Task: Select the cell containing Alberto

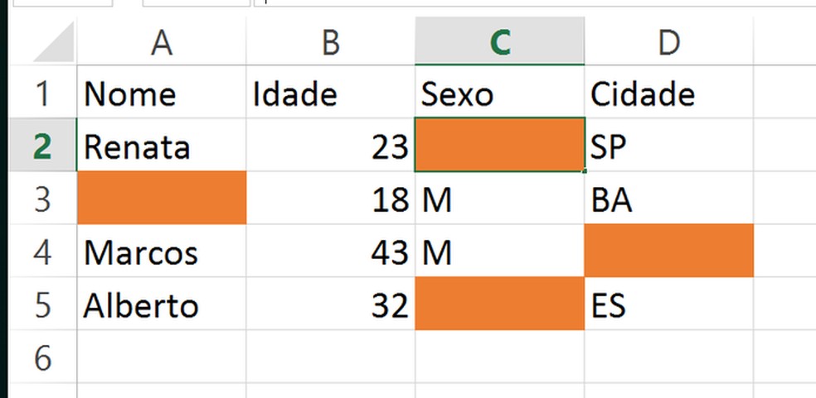Action: point(162,305)
